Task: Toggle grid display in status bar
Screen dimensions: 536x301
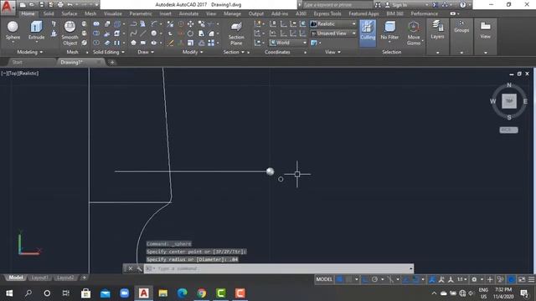Action: coord(339,279)
